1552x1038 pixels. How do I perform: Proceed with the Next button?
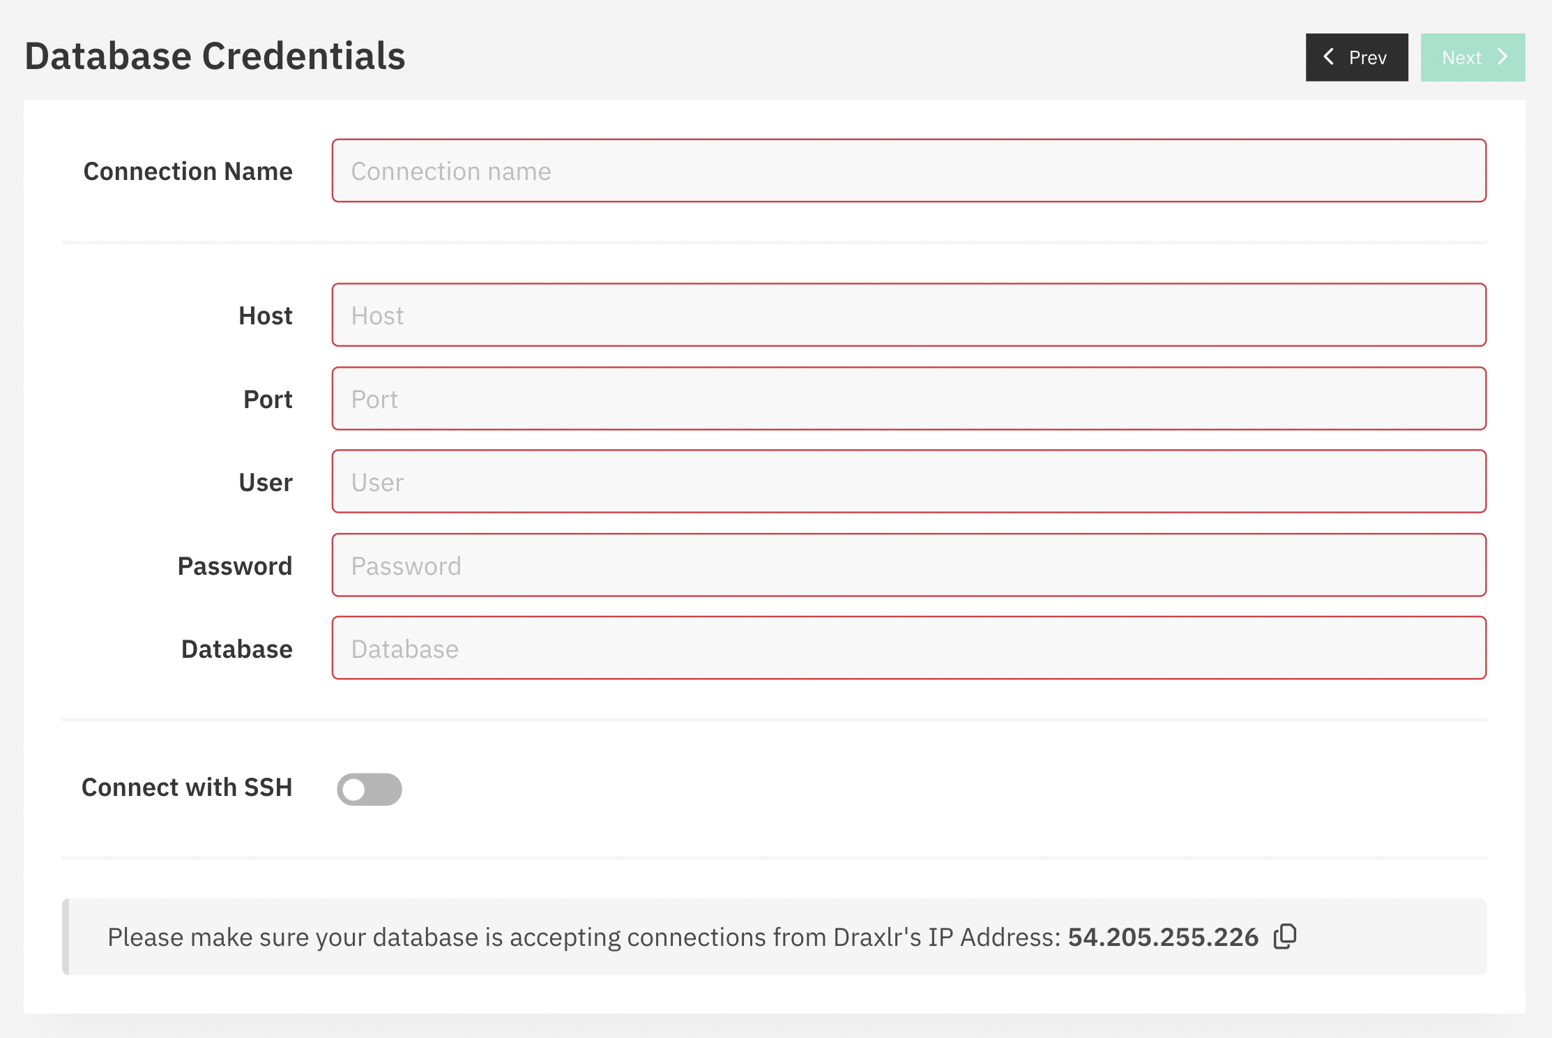click(1473, 57)
